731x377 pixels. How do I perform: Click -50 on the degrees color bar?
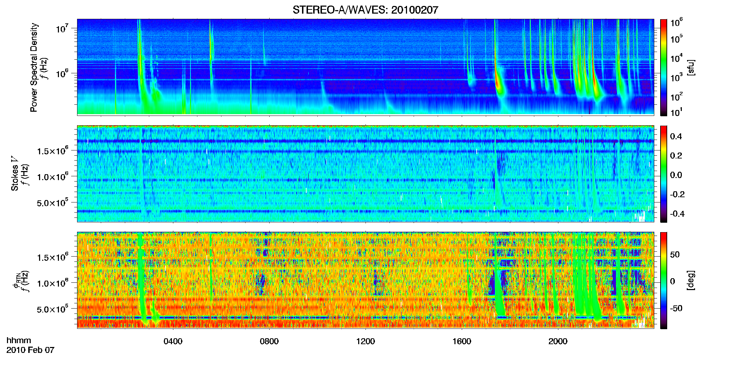coord(676,308)
